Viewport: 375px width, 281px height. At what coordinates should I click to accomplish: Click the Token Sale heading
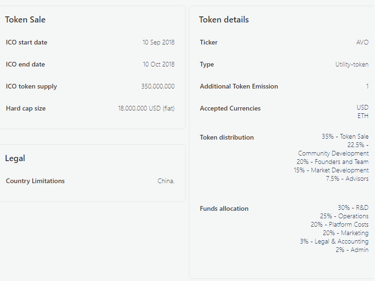(25, 20)
